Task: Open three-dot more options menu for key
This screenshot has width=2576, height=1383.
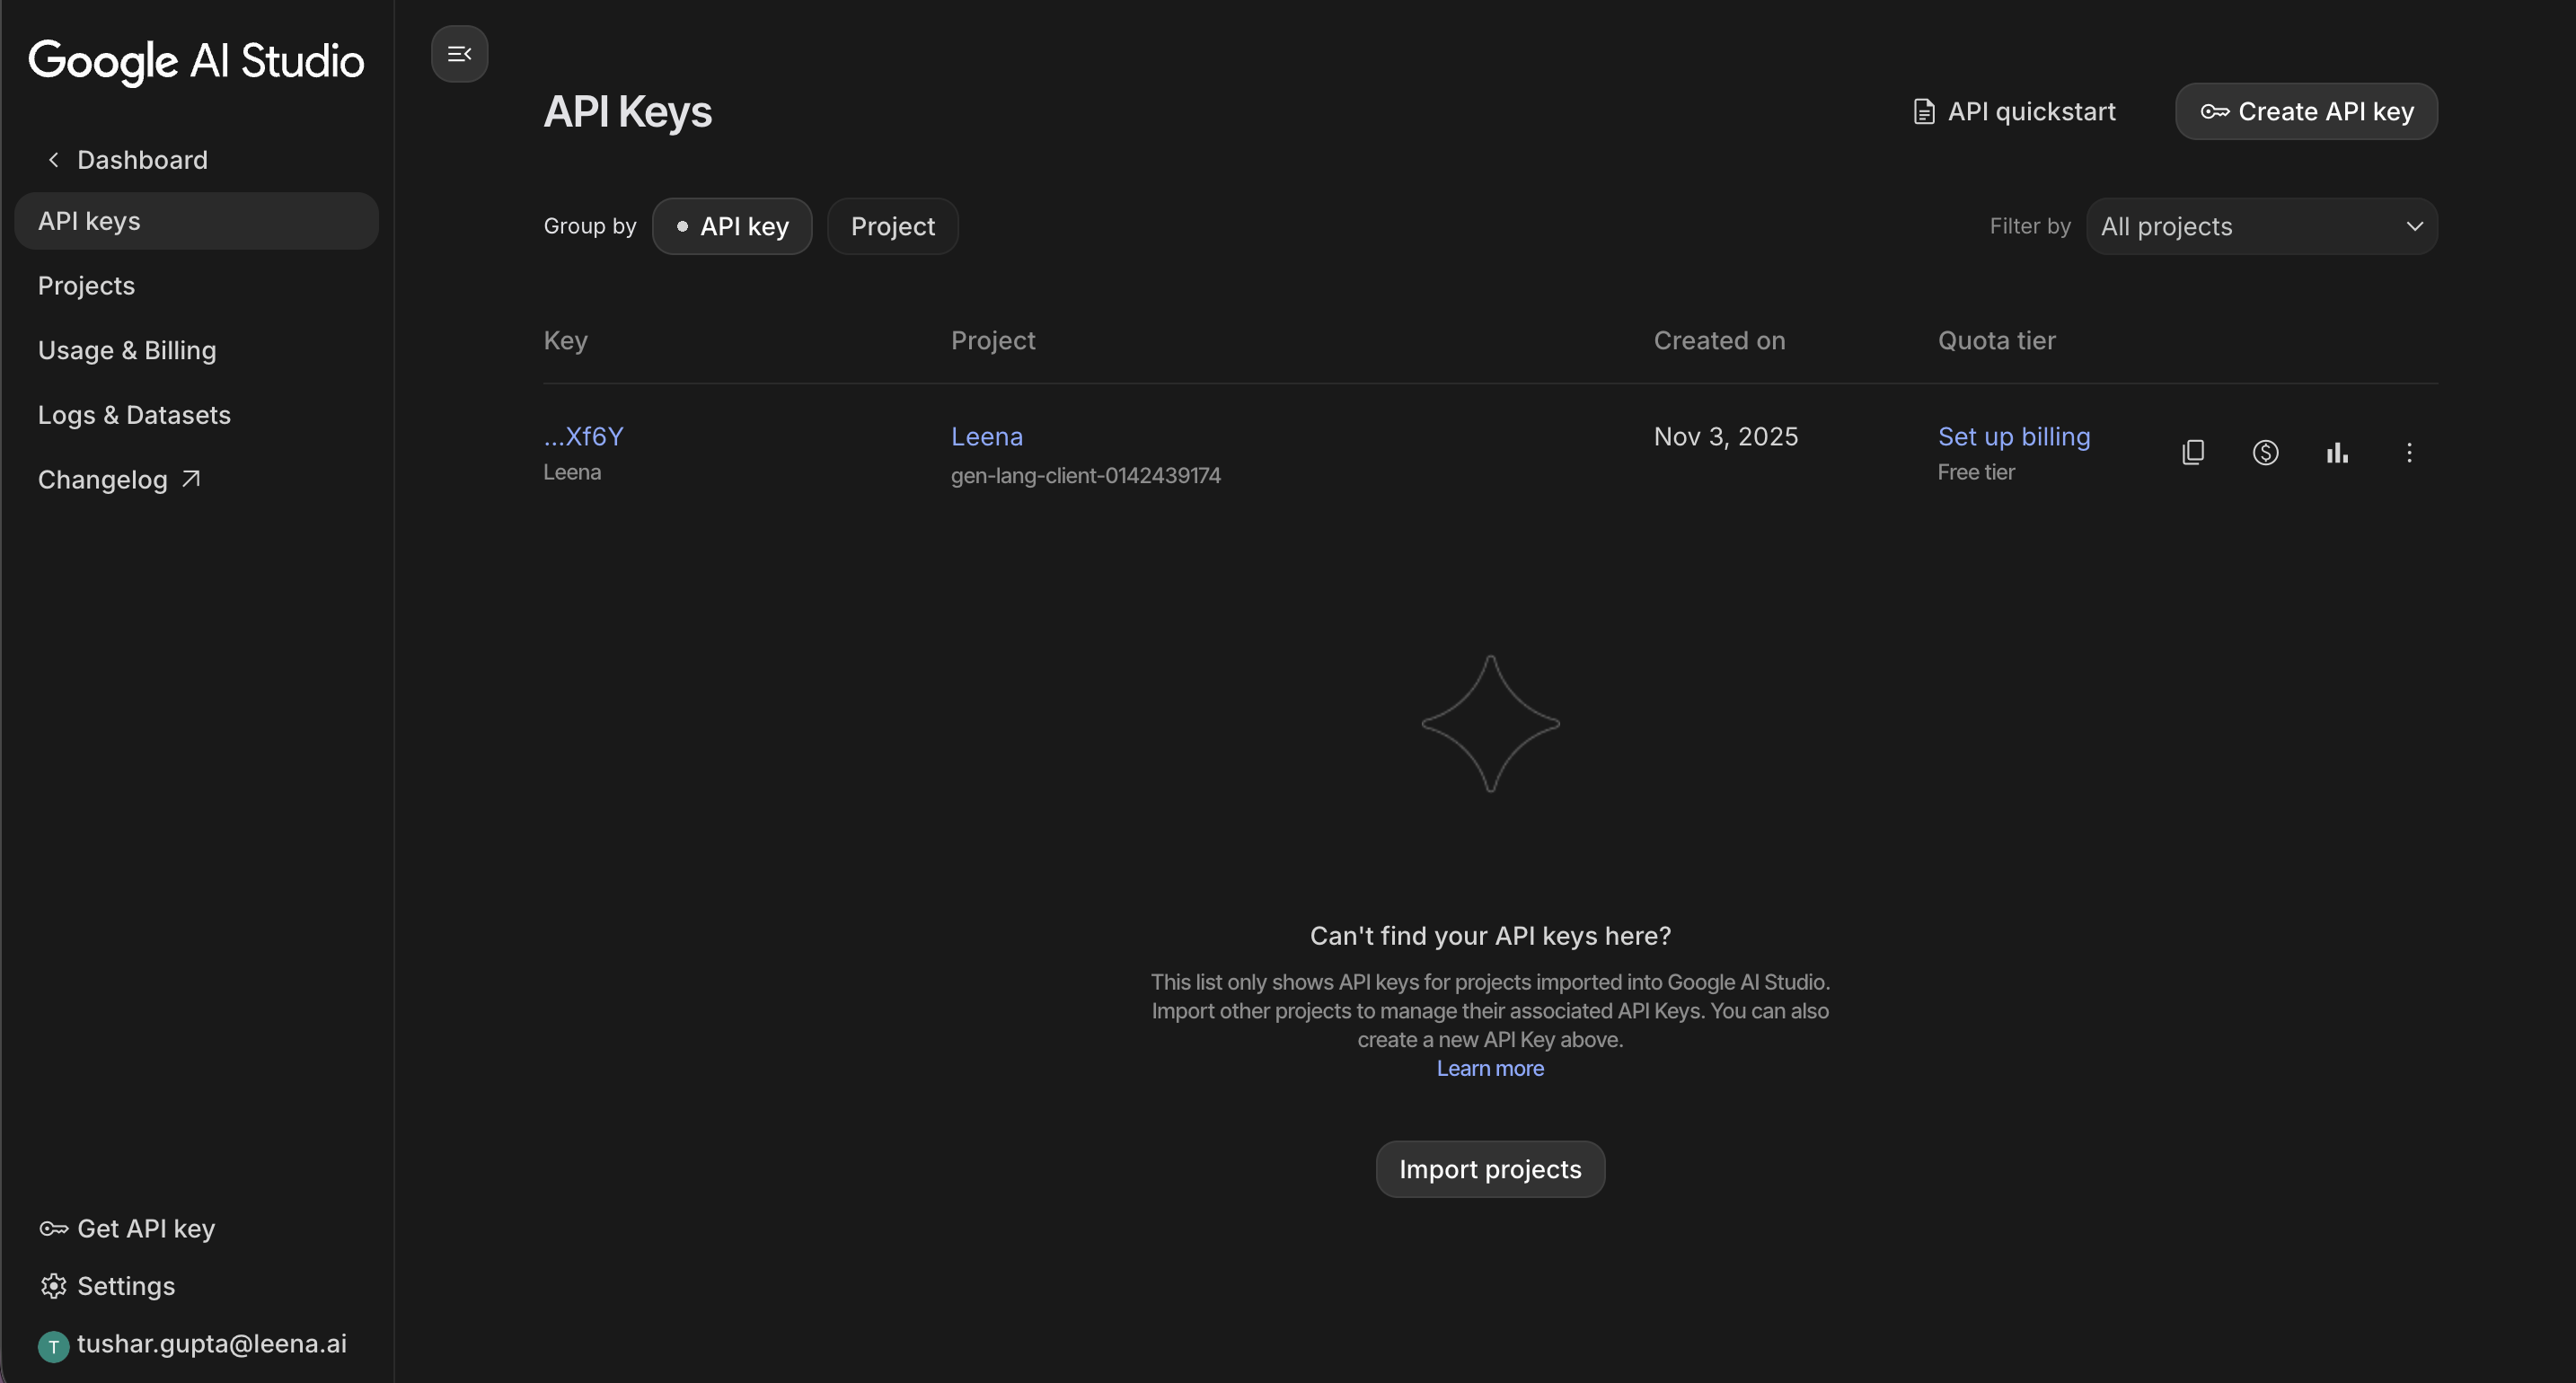Action: (2409, 453)
